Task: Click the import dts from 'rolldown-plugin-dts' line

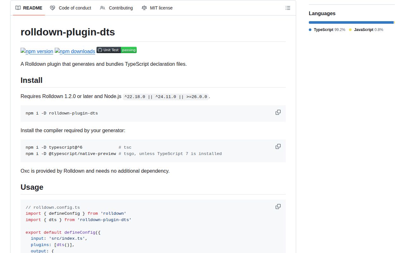Action: pyautogui.click(x=78, y=220)
